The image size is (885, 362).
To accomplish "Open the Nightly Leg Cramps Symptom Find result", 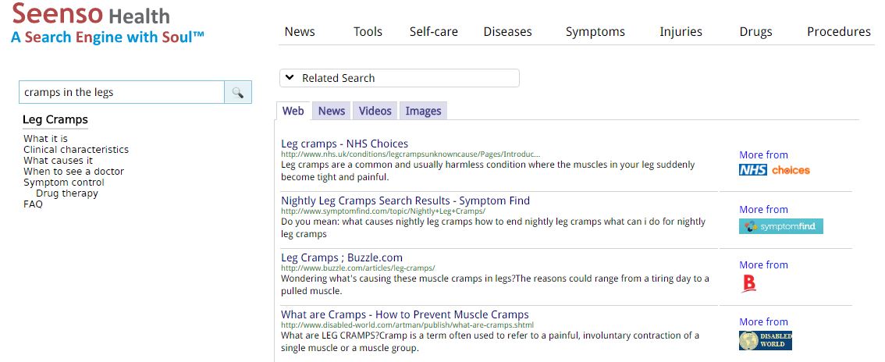I will coord(405,201).
